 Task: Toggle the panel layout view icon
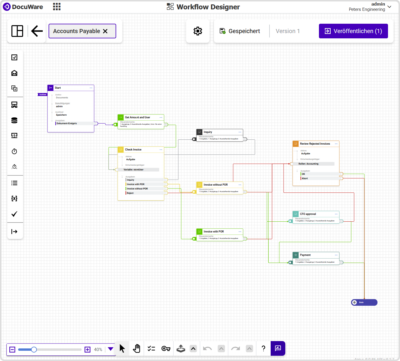pos(17,31)
